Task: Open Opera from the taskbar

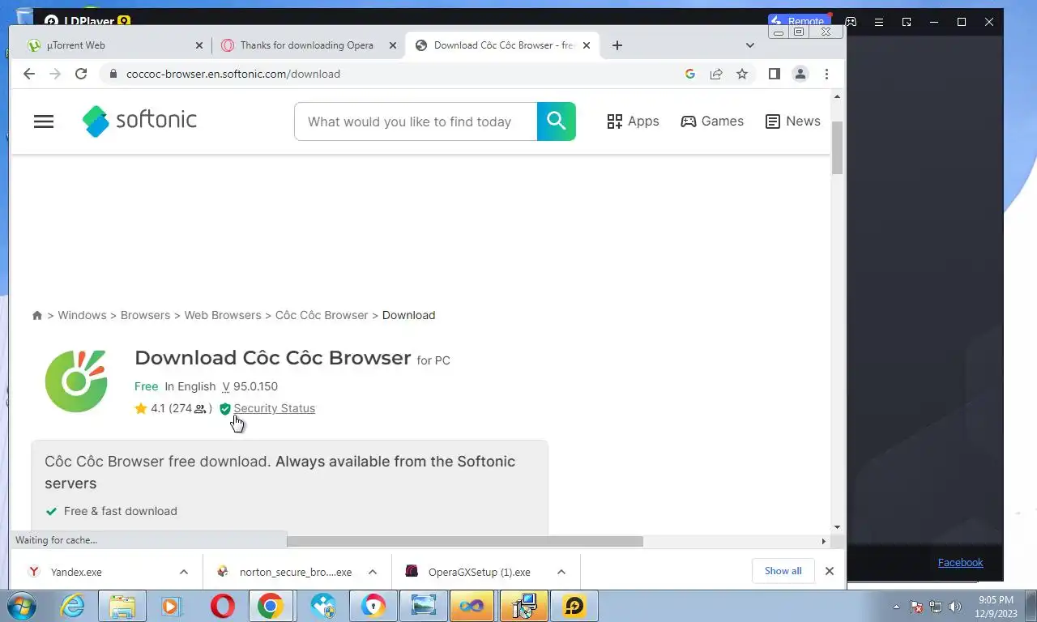Action: tap(223, 606)
